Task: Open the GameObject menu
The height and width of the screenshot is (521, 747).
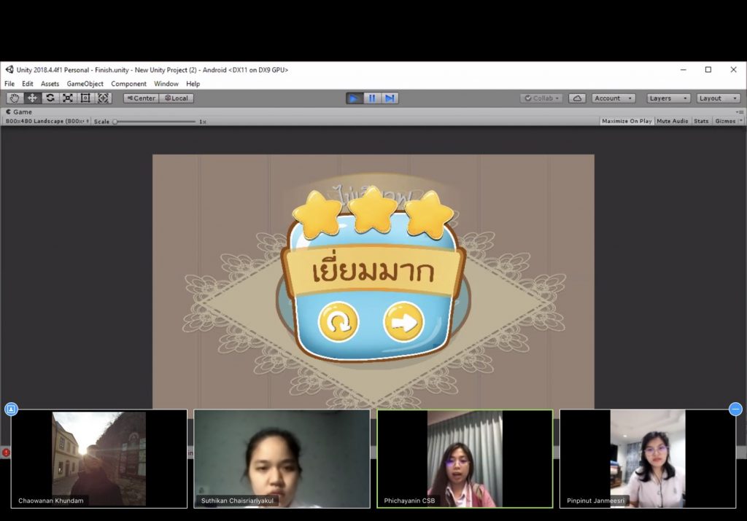Action: click(x=85, y=84)
